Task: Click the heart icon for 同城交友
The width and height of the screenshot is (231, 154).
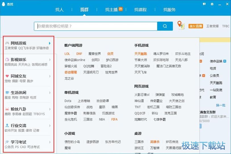Action: coord(7,76)
